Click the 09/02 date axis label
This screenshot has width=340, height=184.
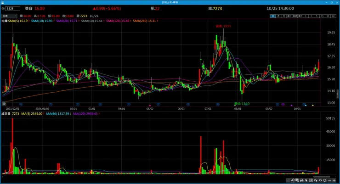269,109
